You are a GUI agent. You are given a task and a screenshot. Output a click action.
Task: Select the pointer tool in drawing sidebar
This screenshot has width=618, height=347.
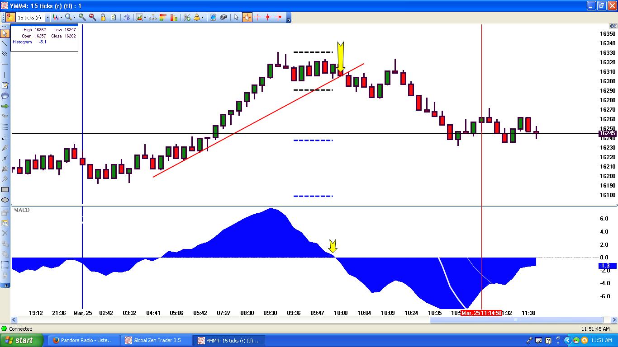[x=5, y=33]
